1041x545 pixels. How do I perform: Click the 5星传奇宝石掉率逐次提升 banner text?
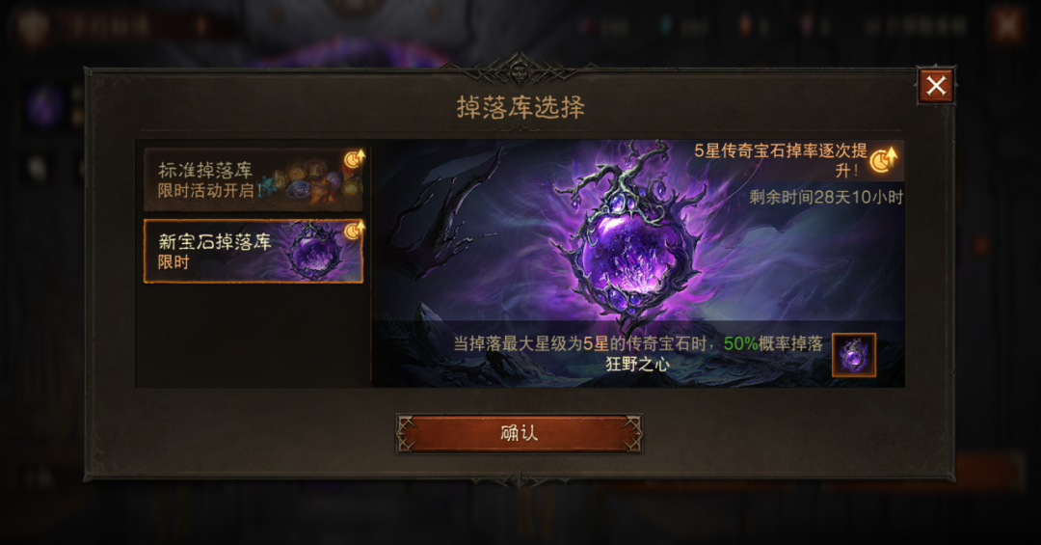click(780, 160)
